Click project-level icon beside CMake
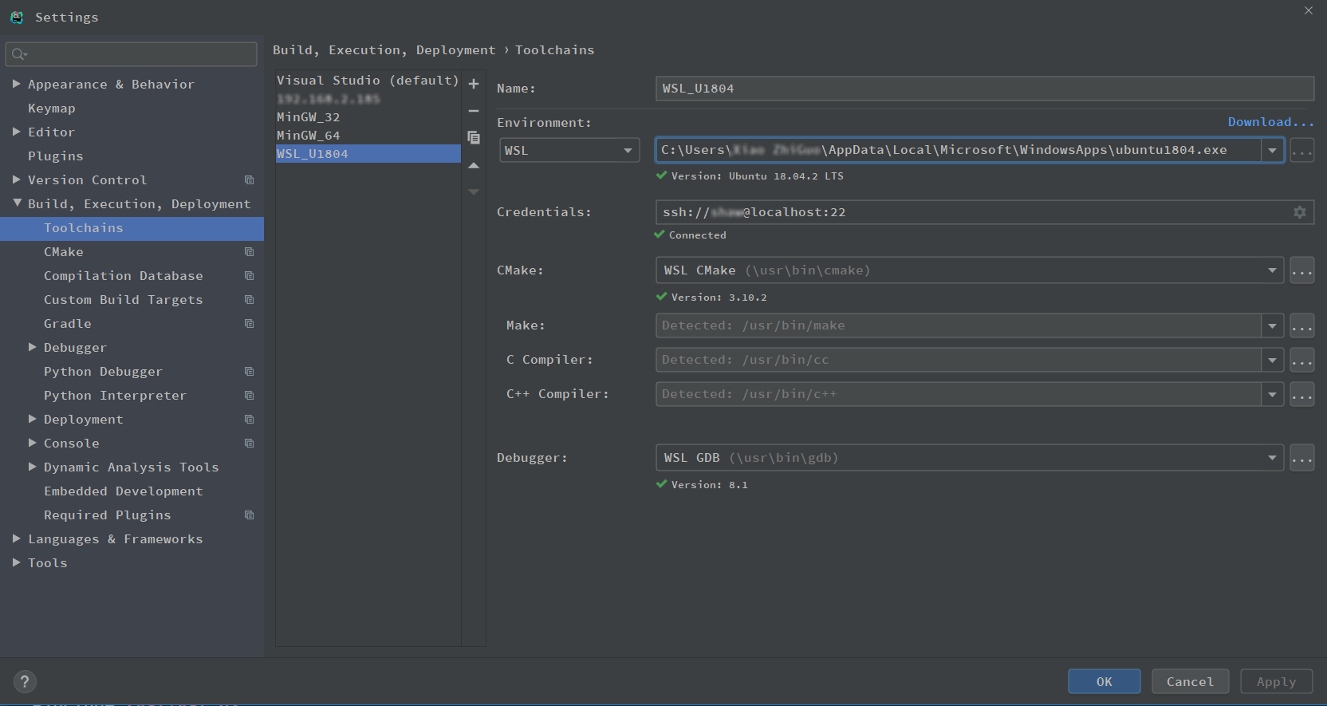The image size is (1327, 706). click(x=250, y=252)
